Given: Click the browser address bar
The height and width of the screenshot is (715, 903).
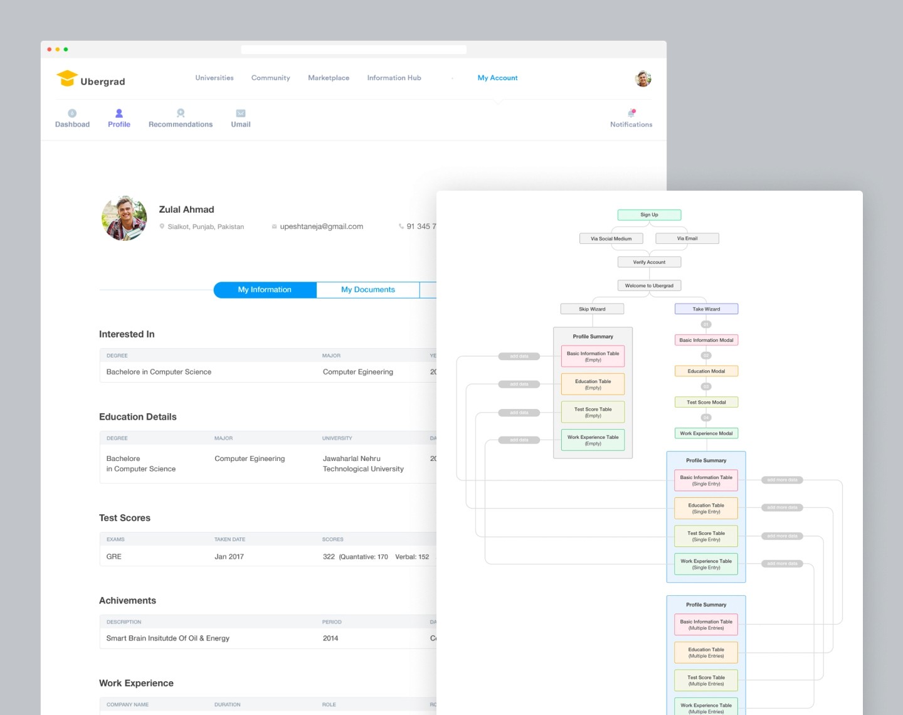Looking at the screenshot, I should (354, 50).
